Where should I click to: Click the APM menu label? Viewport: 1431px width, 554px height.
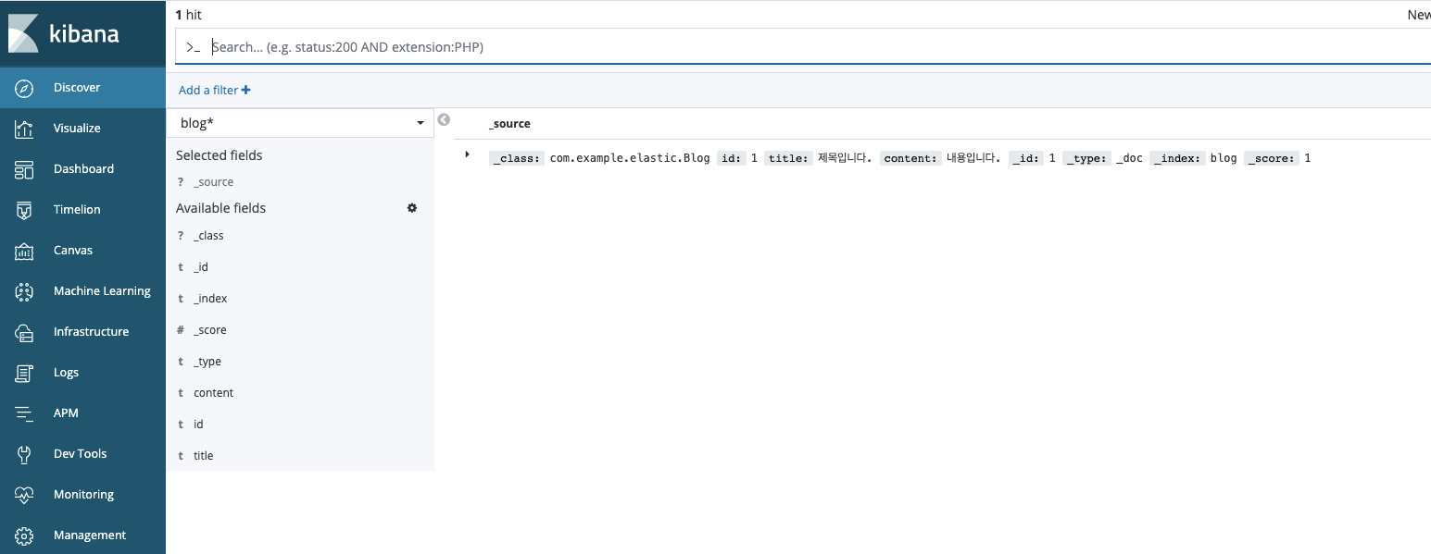point(66,413)
